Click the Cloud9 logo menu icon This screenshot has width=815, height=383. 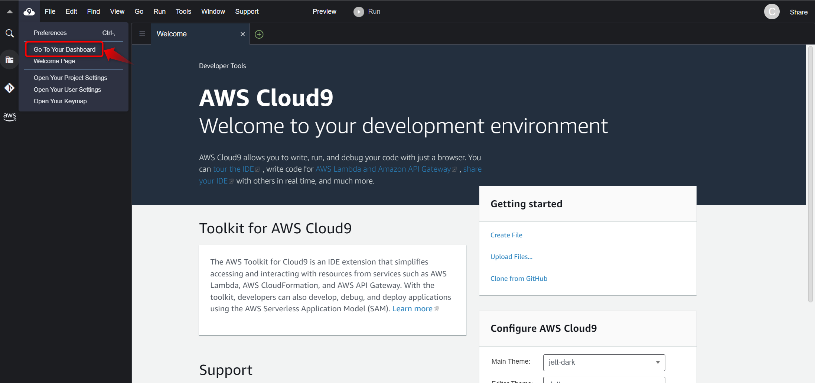(29, 12)
